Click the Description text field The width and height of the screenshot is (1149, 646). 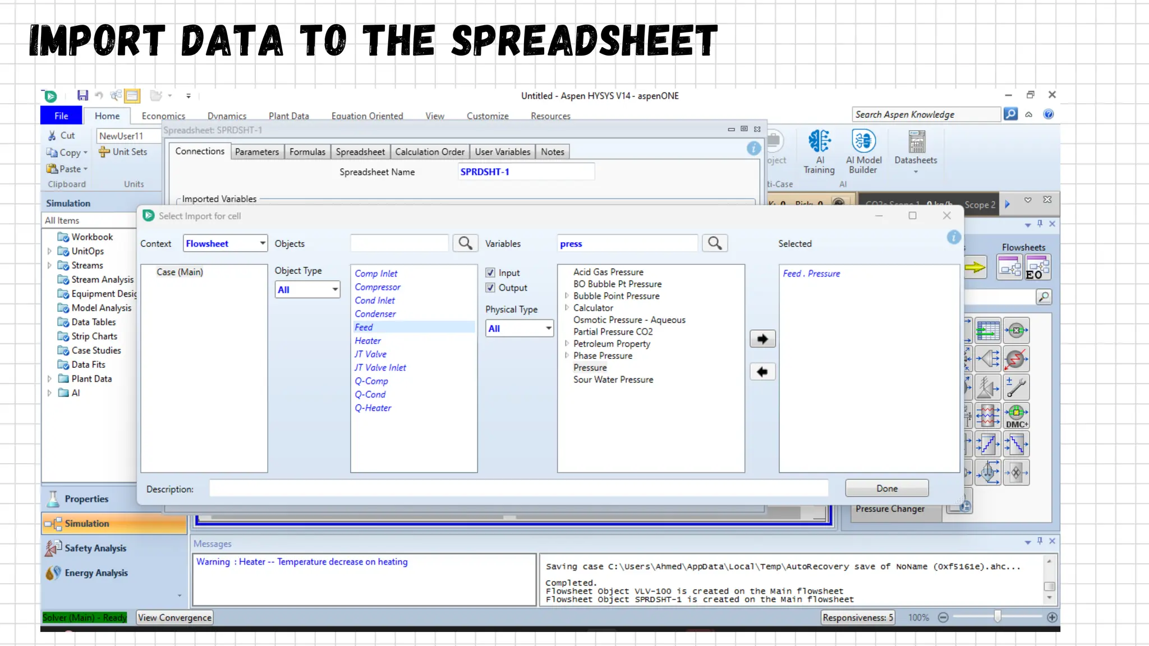click(x=519, y=488)
